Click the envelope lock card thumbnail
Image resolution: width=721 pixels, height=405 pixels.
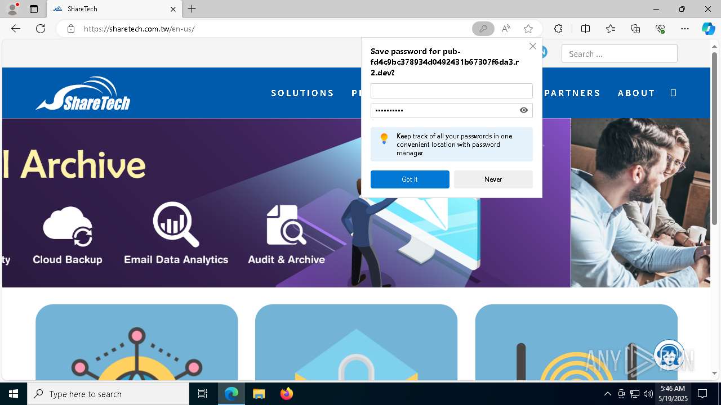356,343
